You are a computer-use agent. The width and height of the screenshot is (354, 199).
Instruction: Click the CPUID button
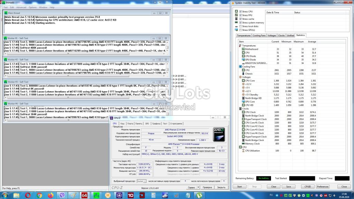pyautogui.click(x=307, y=187)
